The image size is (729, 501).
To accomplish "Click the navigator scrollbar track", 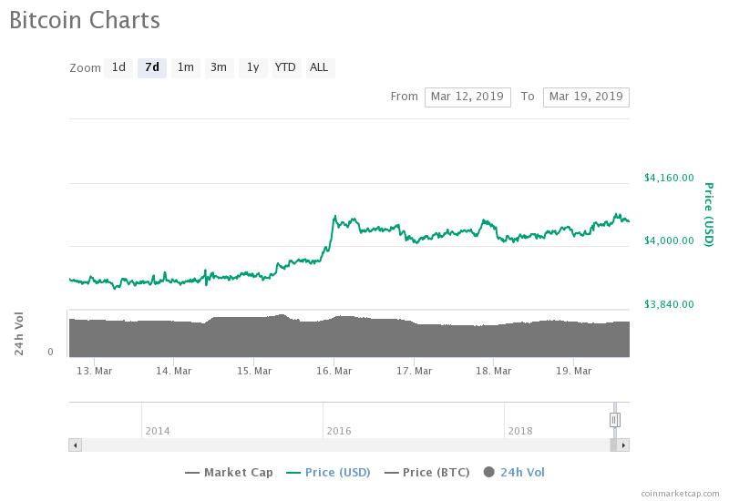I will pyautogui.click(x=345, y=445).
